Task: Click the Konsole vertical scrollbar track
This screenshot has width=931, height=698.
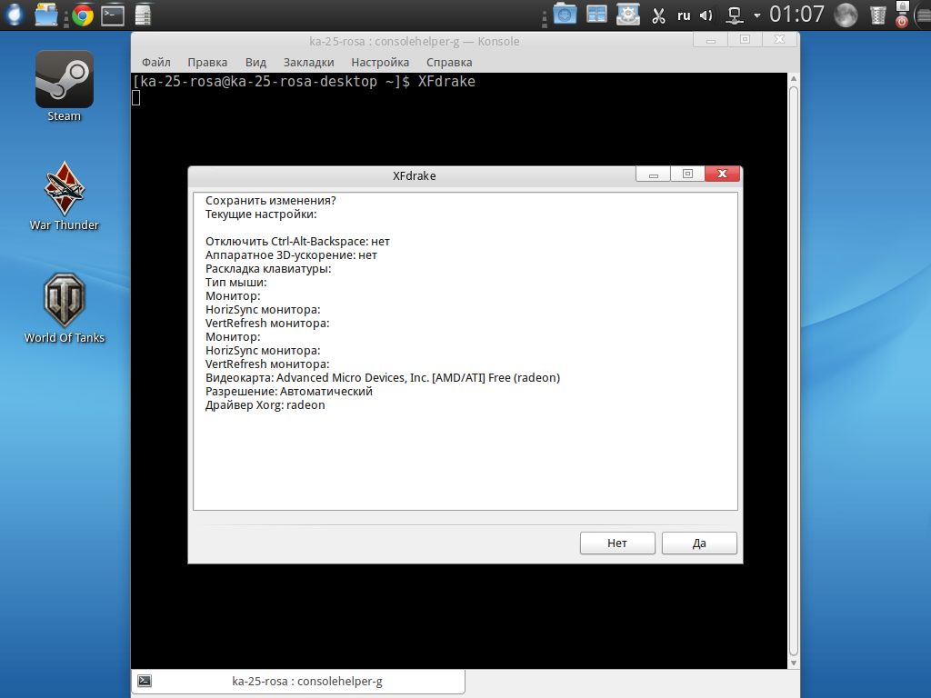Action: [x=794, y=371]
